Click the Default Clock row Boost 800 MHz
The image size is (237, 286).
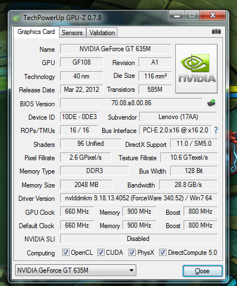pos(200,225)
